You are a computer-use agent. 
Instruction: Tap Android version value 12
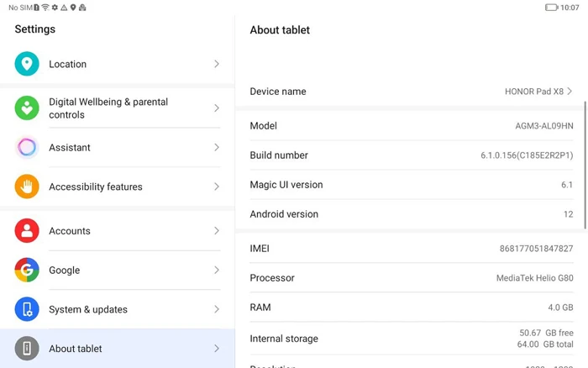pyautogui.click(x=568, y=214)
